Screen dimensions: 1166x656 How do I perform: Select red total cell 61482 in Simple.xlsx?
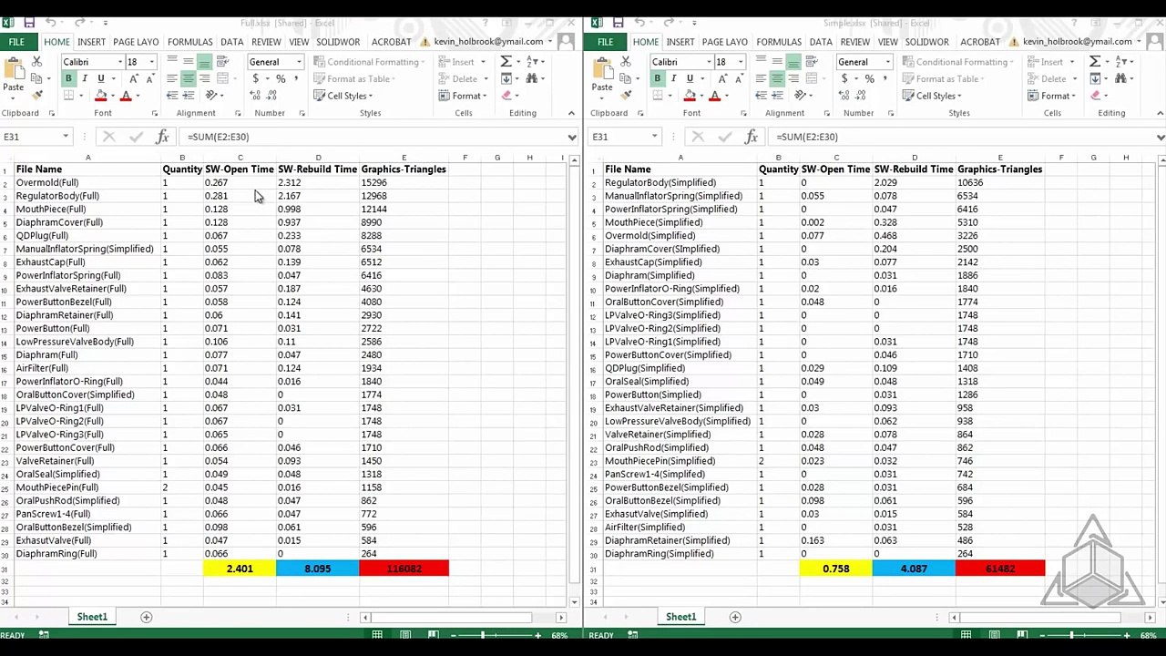coord(1000,569)
